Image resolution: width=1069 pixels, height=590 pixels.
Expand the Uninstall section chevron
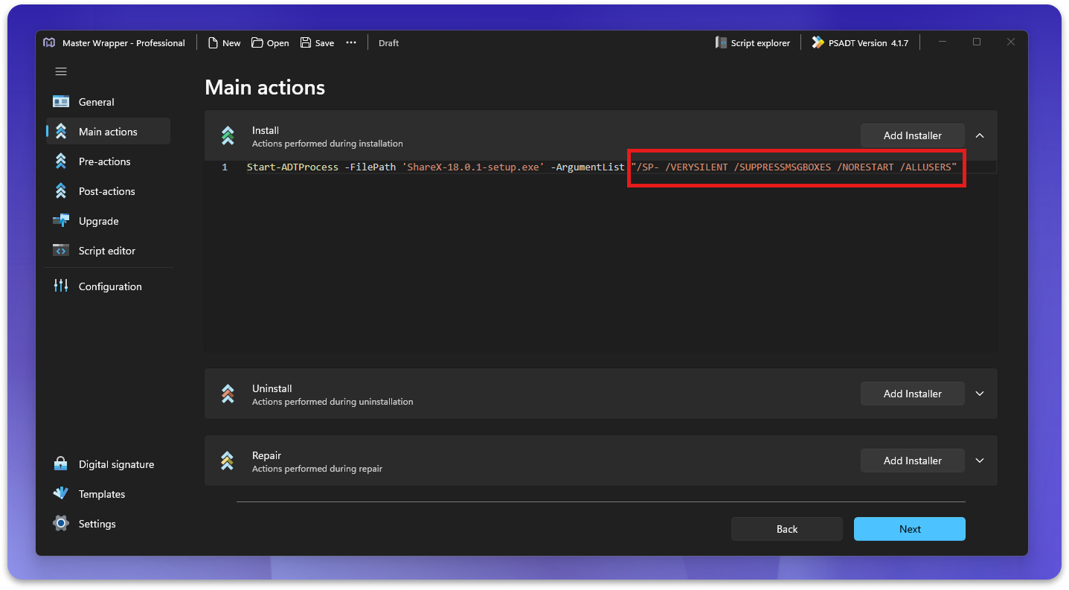point(980,394)
